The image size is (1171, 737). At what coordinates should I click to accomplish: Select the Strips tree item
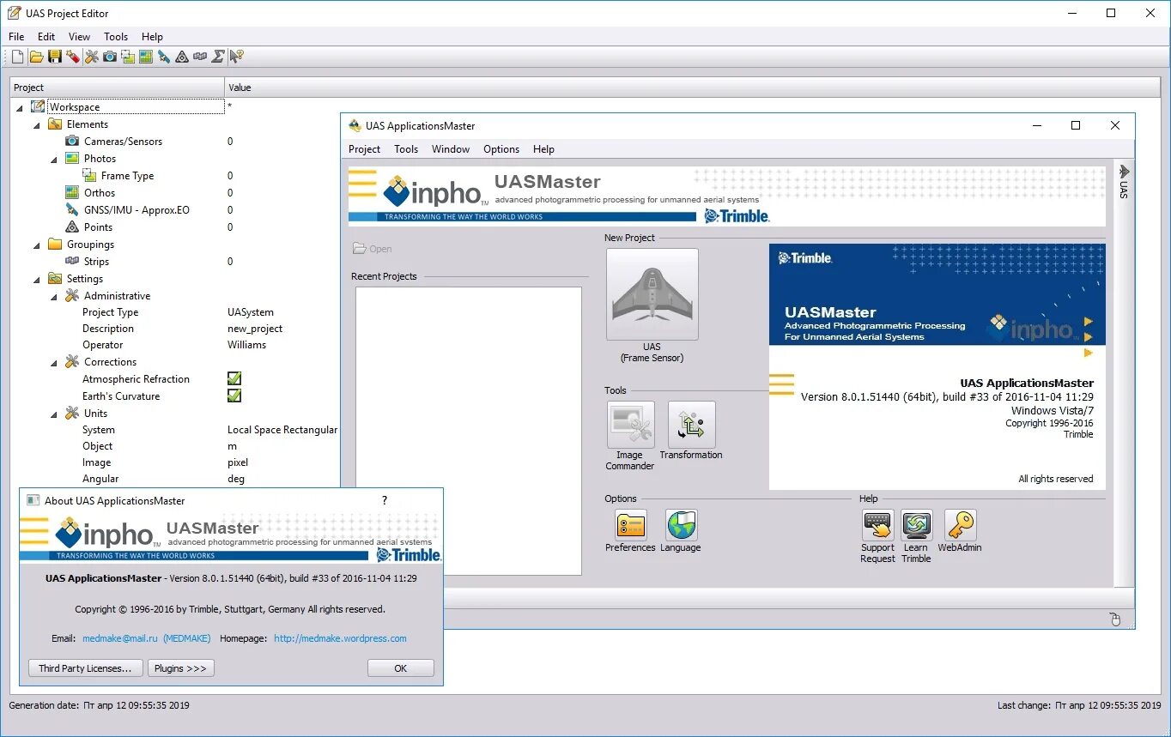point(96,262)
